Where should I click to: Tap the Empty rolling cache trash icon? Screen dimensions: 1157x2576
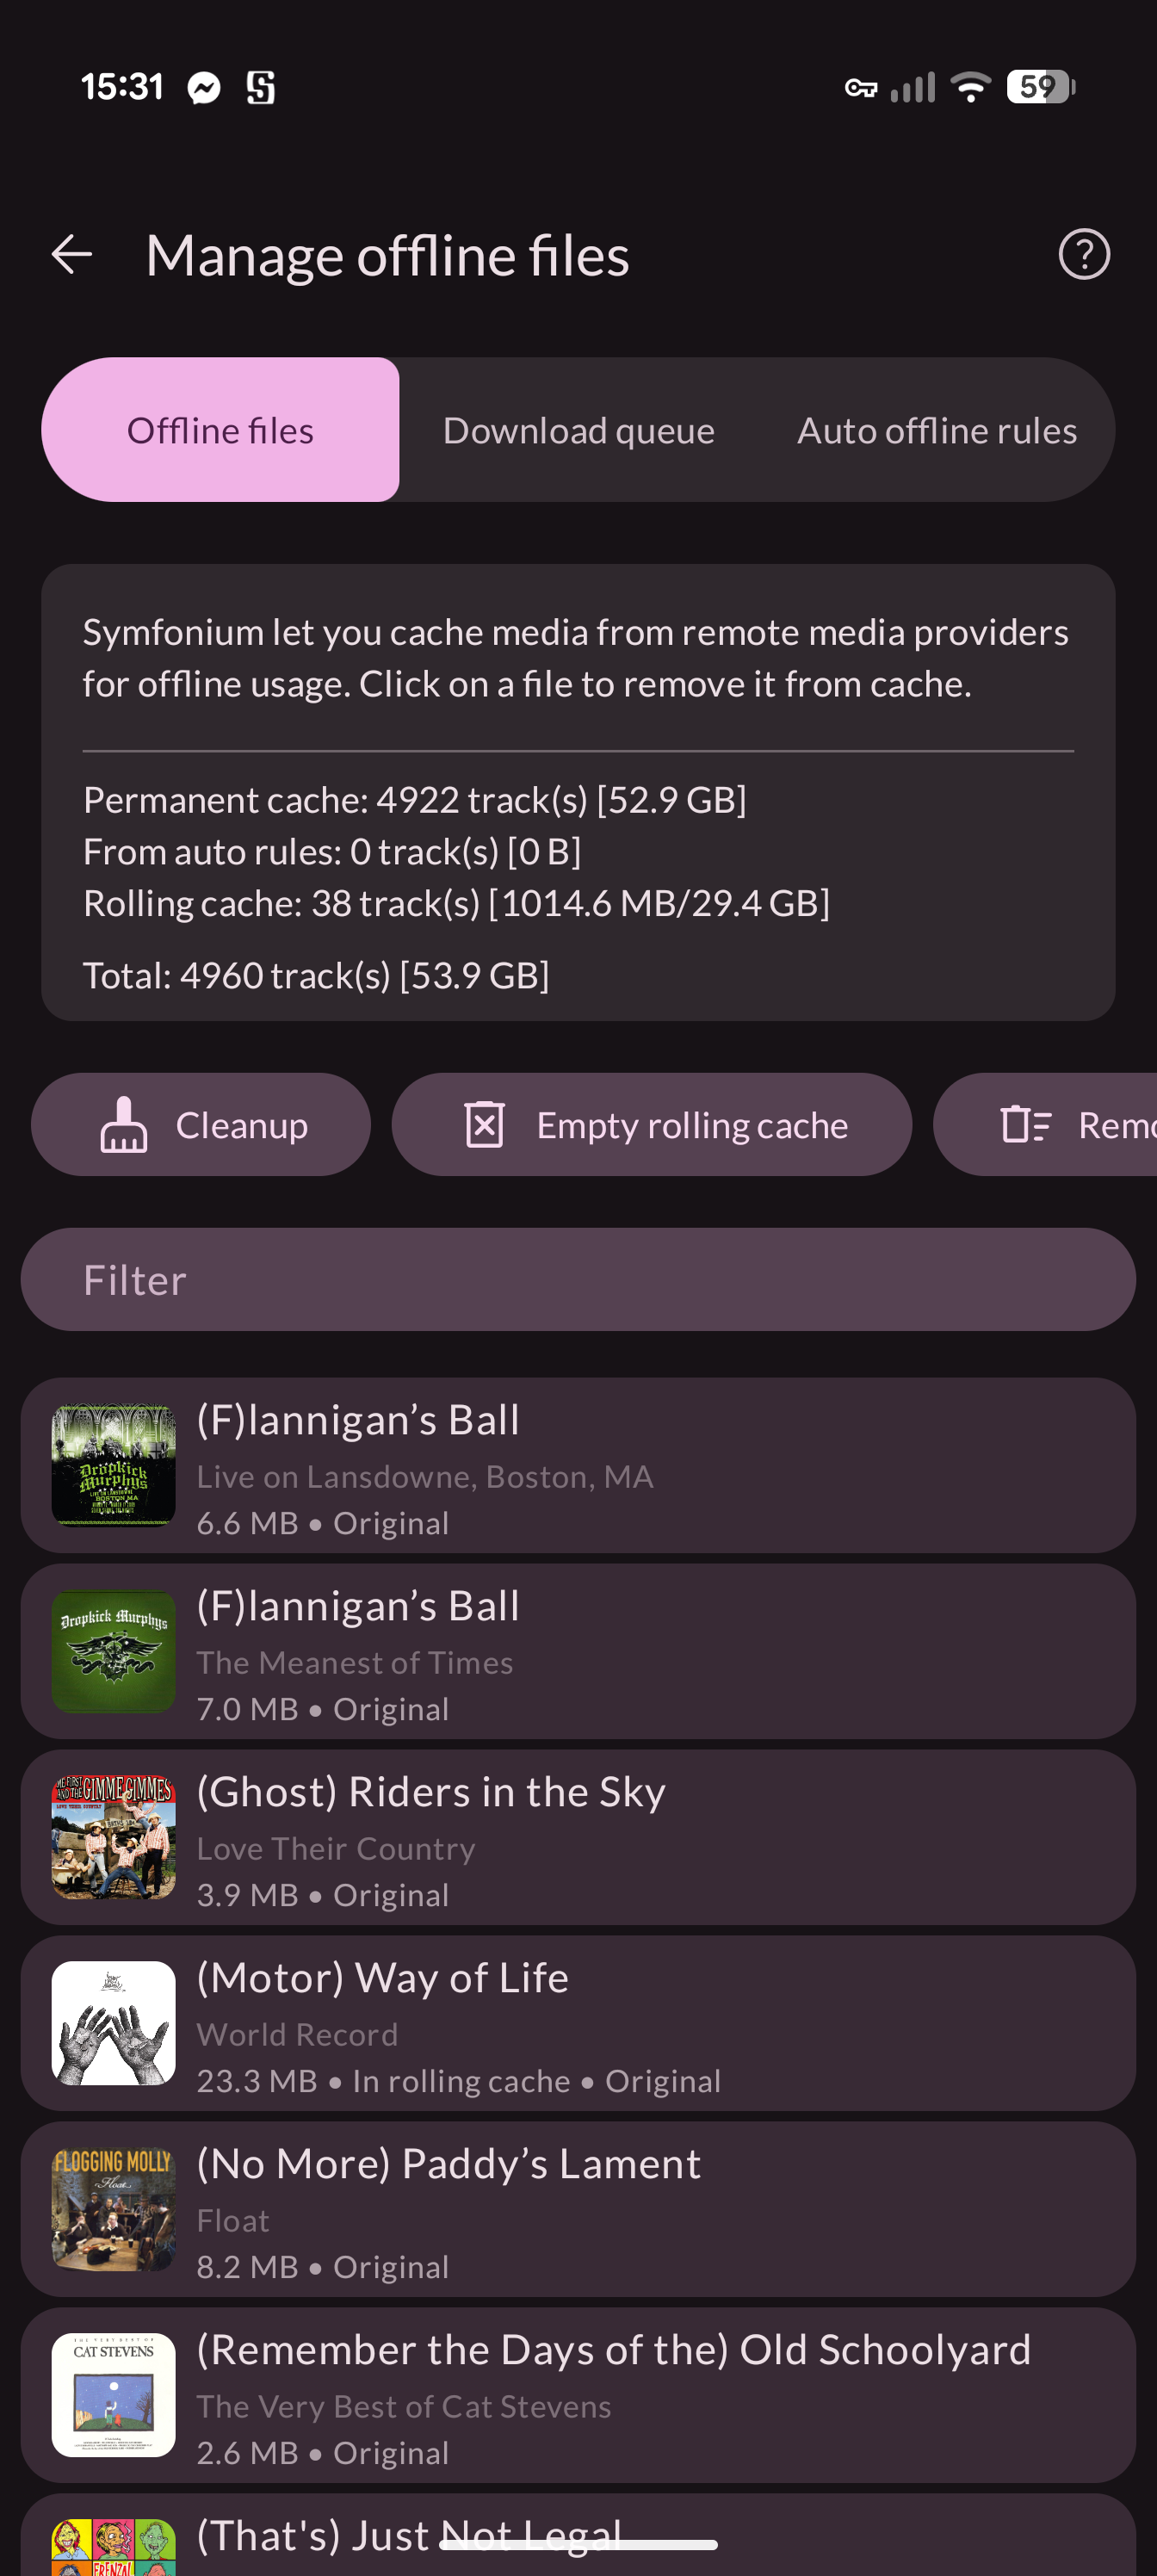pos(484,1125)
